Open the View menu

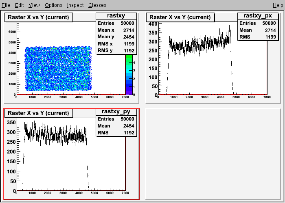click(x=34, y=5)
